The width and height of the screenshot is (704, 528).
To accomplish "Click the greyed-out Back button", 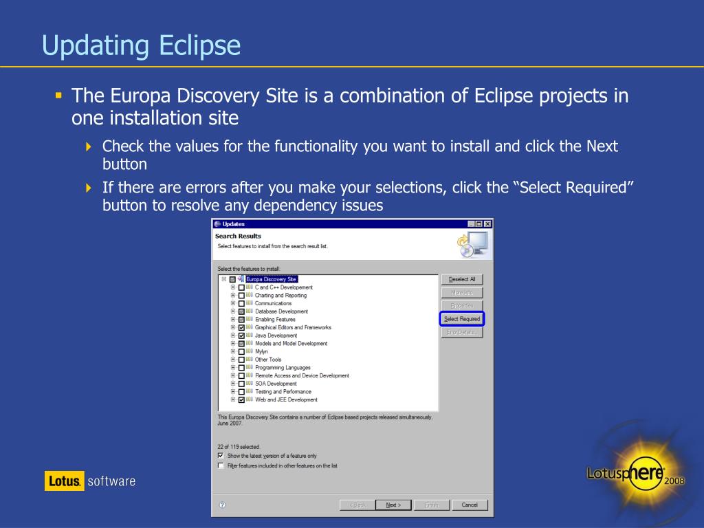I will point(357,505).
